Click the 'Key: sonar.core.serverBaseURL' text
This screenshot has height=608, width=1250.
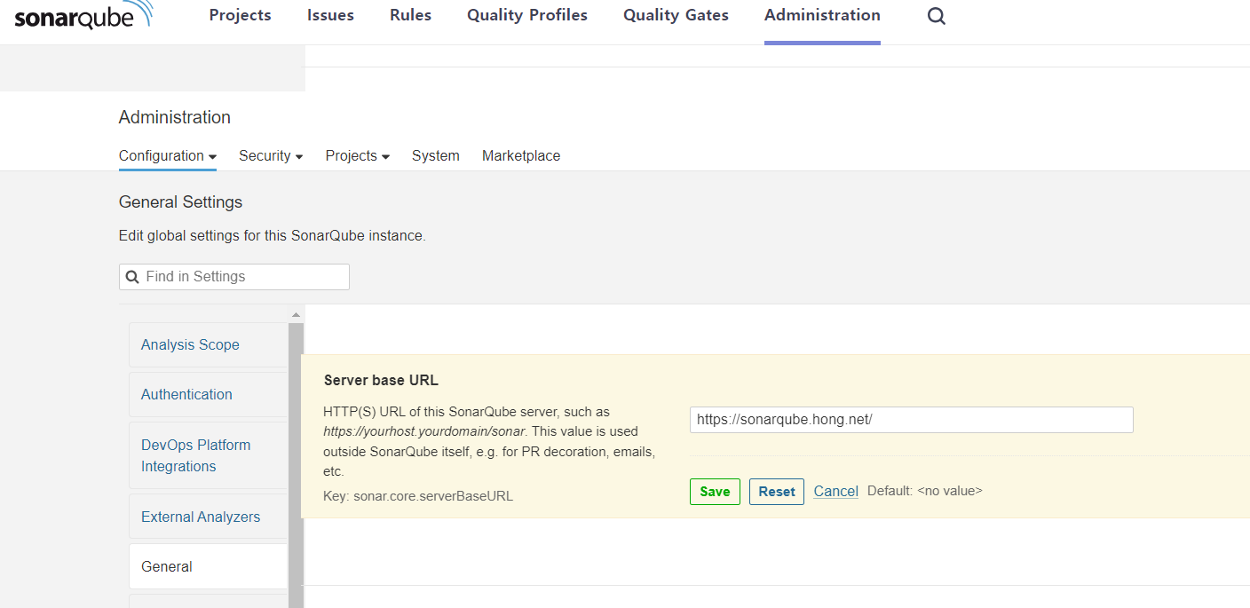tap(418, 496)
